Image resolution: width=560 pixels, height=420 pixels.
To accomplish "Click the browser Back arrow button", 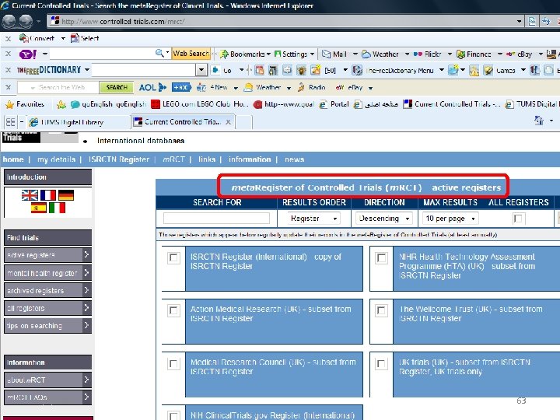I will [x=9, y=22].
